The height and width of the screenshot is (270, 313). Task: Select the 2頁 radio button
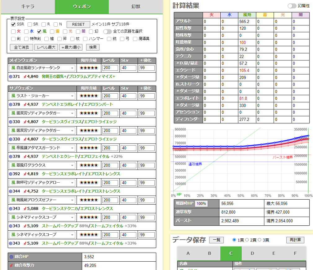coord(247,240)
